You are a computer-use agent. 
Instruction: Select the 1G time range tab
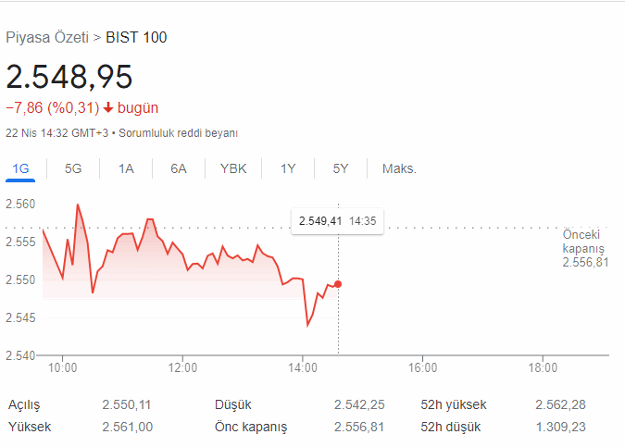tap(20, 168)
